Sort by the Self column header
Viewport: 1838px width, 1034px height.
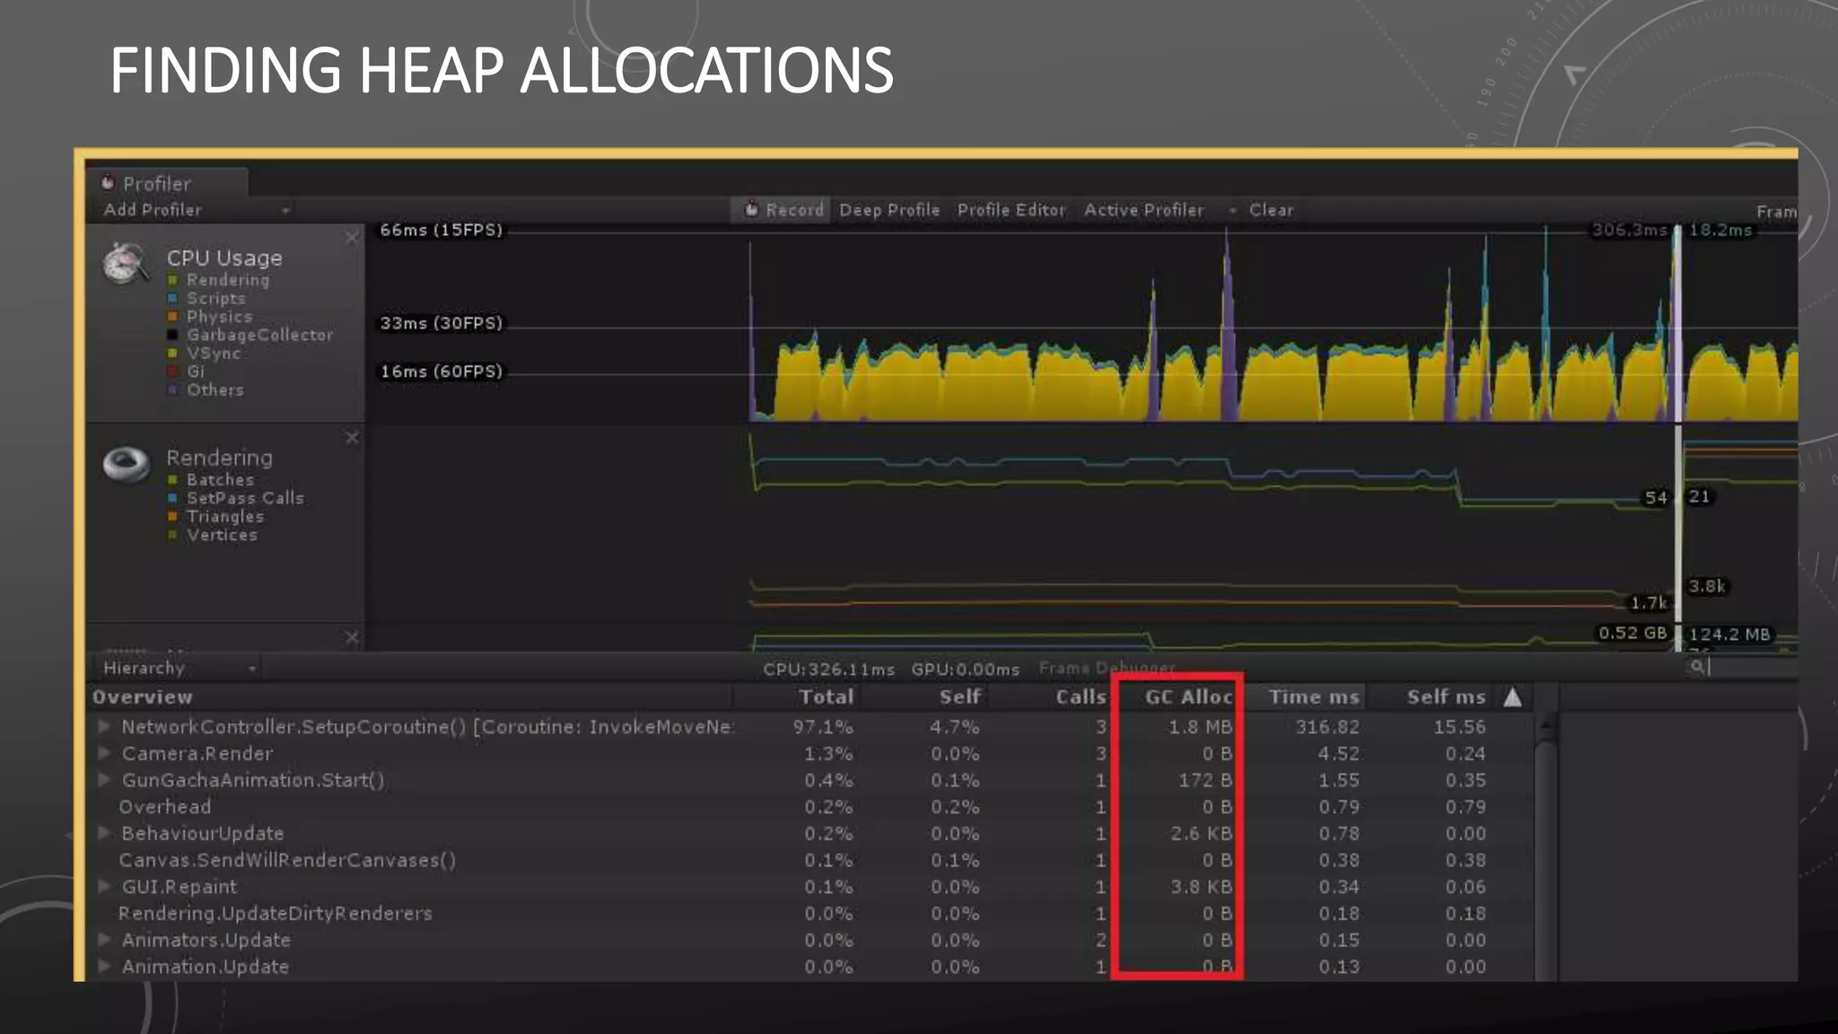[x=959, y=697]
